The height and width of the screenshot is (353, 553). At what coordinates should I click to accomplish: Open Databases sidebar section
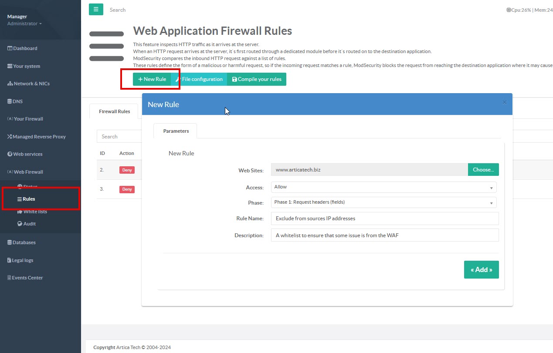point(24,242)
